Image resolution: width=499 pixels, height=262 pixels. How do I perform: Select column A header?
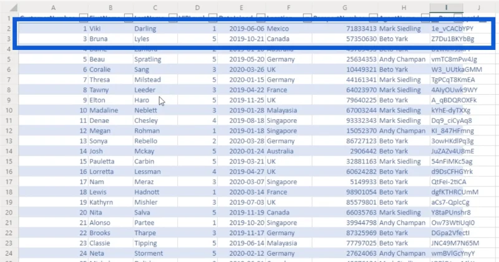point(53,7)
